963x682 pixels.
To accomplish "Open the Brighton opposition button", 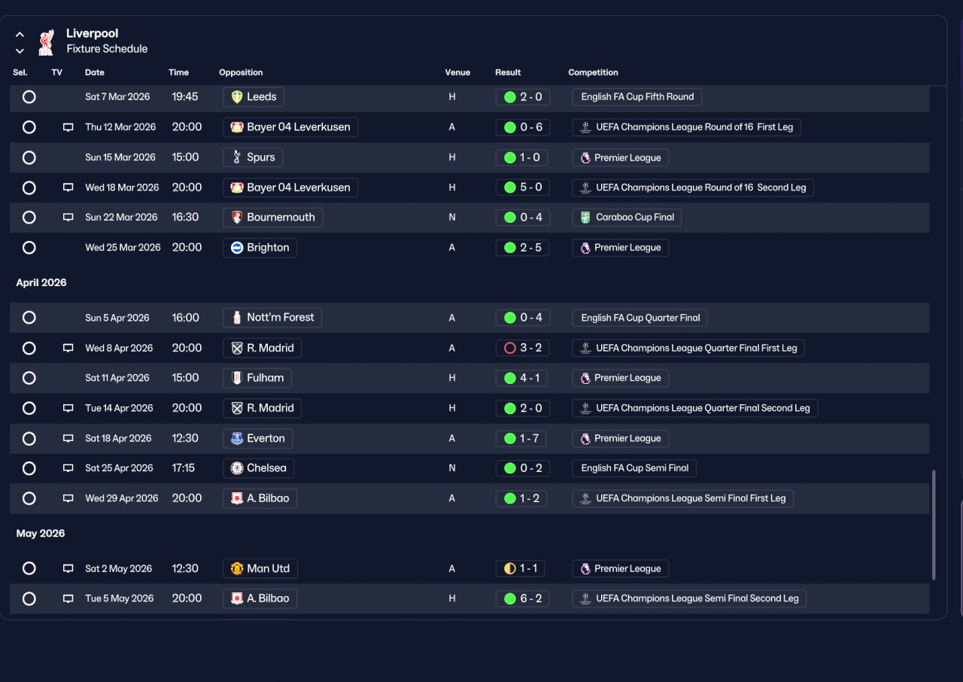I will (260, 248).
